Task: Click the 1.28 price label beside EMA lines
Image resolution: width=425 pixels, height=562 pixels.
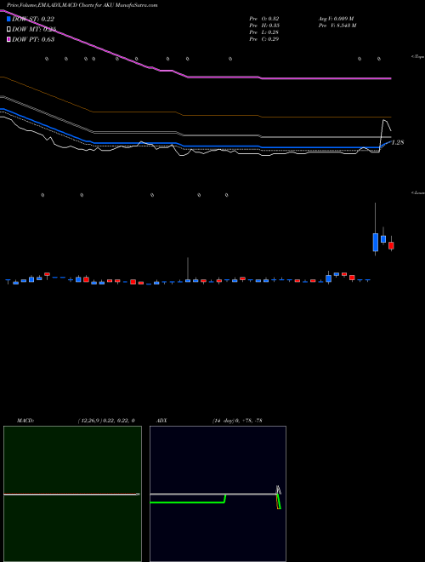Action: (x=398, y=142)
